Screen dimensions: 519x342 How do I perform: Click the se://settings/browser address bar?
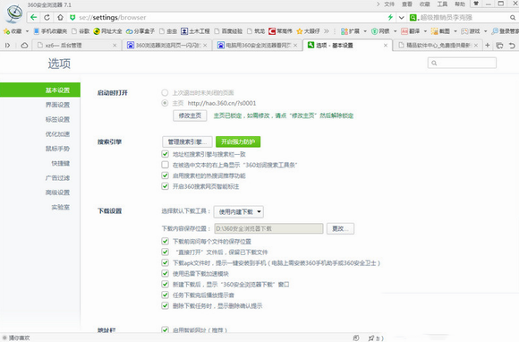pos(228,18)
